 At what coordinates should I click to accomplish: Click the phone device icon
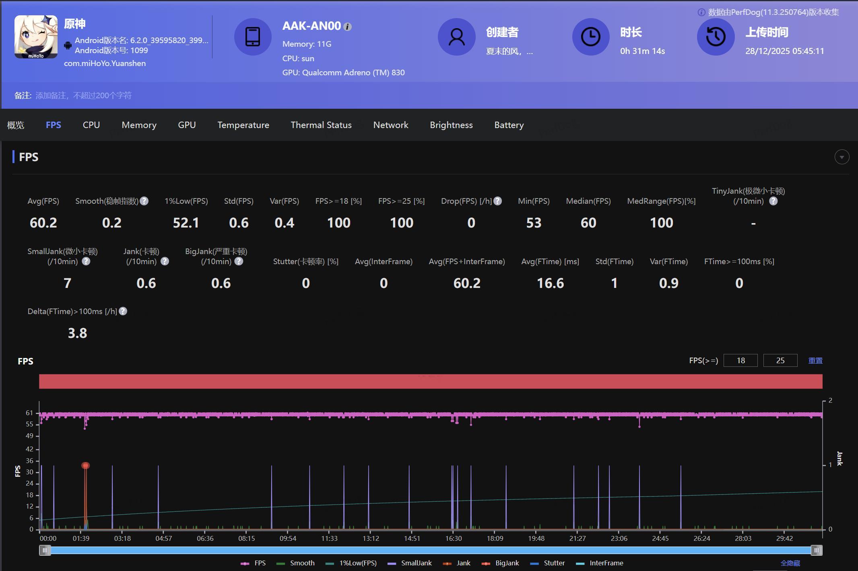[x=253, y=37]
